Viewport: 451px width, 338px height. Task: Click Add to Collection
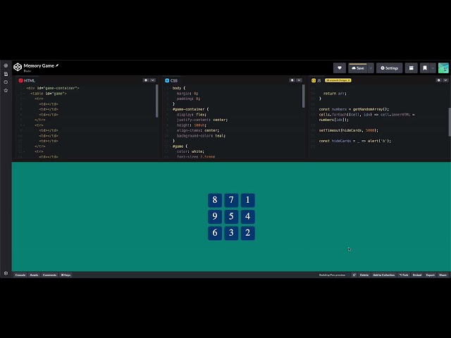(383, 275)
